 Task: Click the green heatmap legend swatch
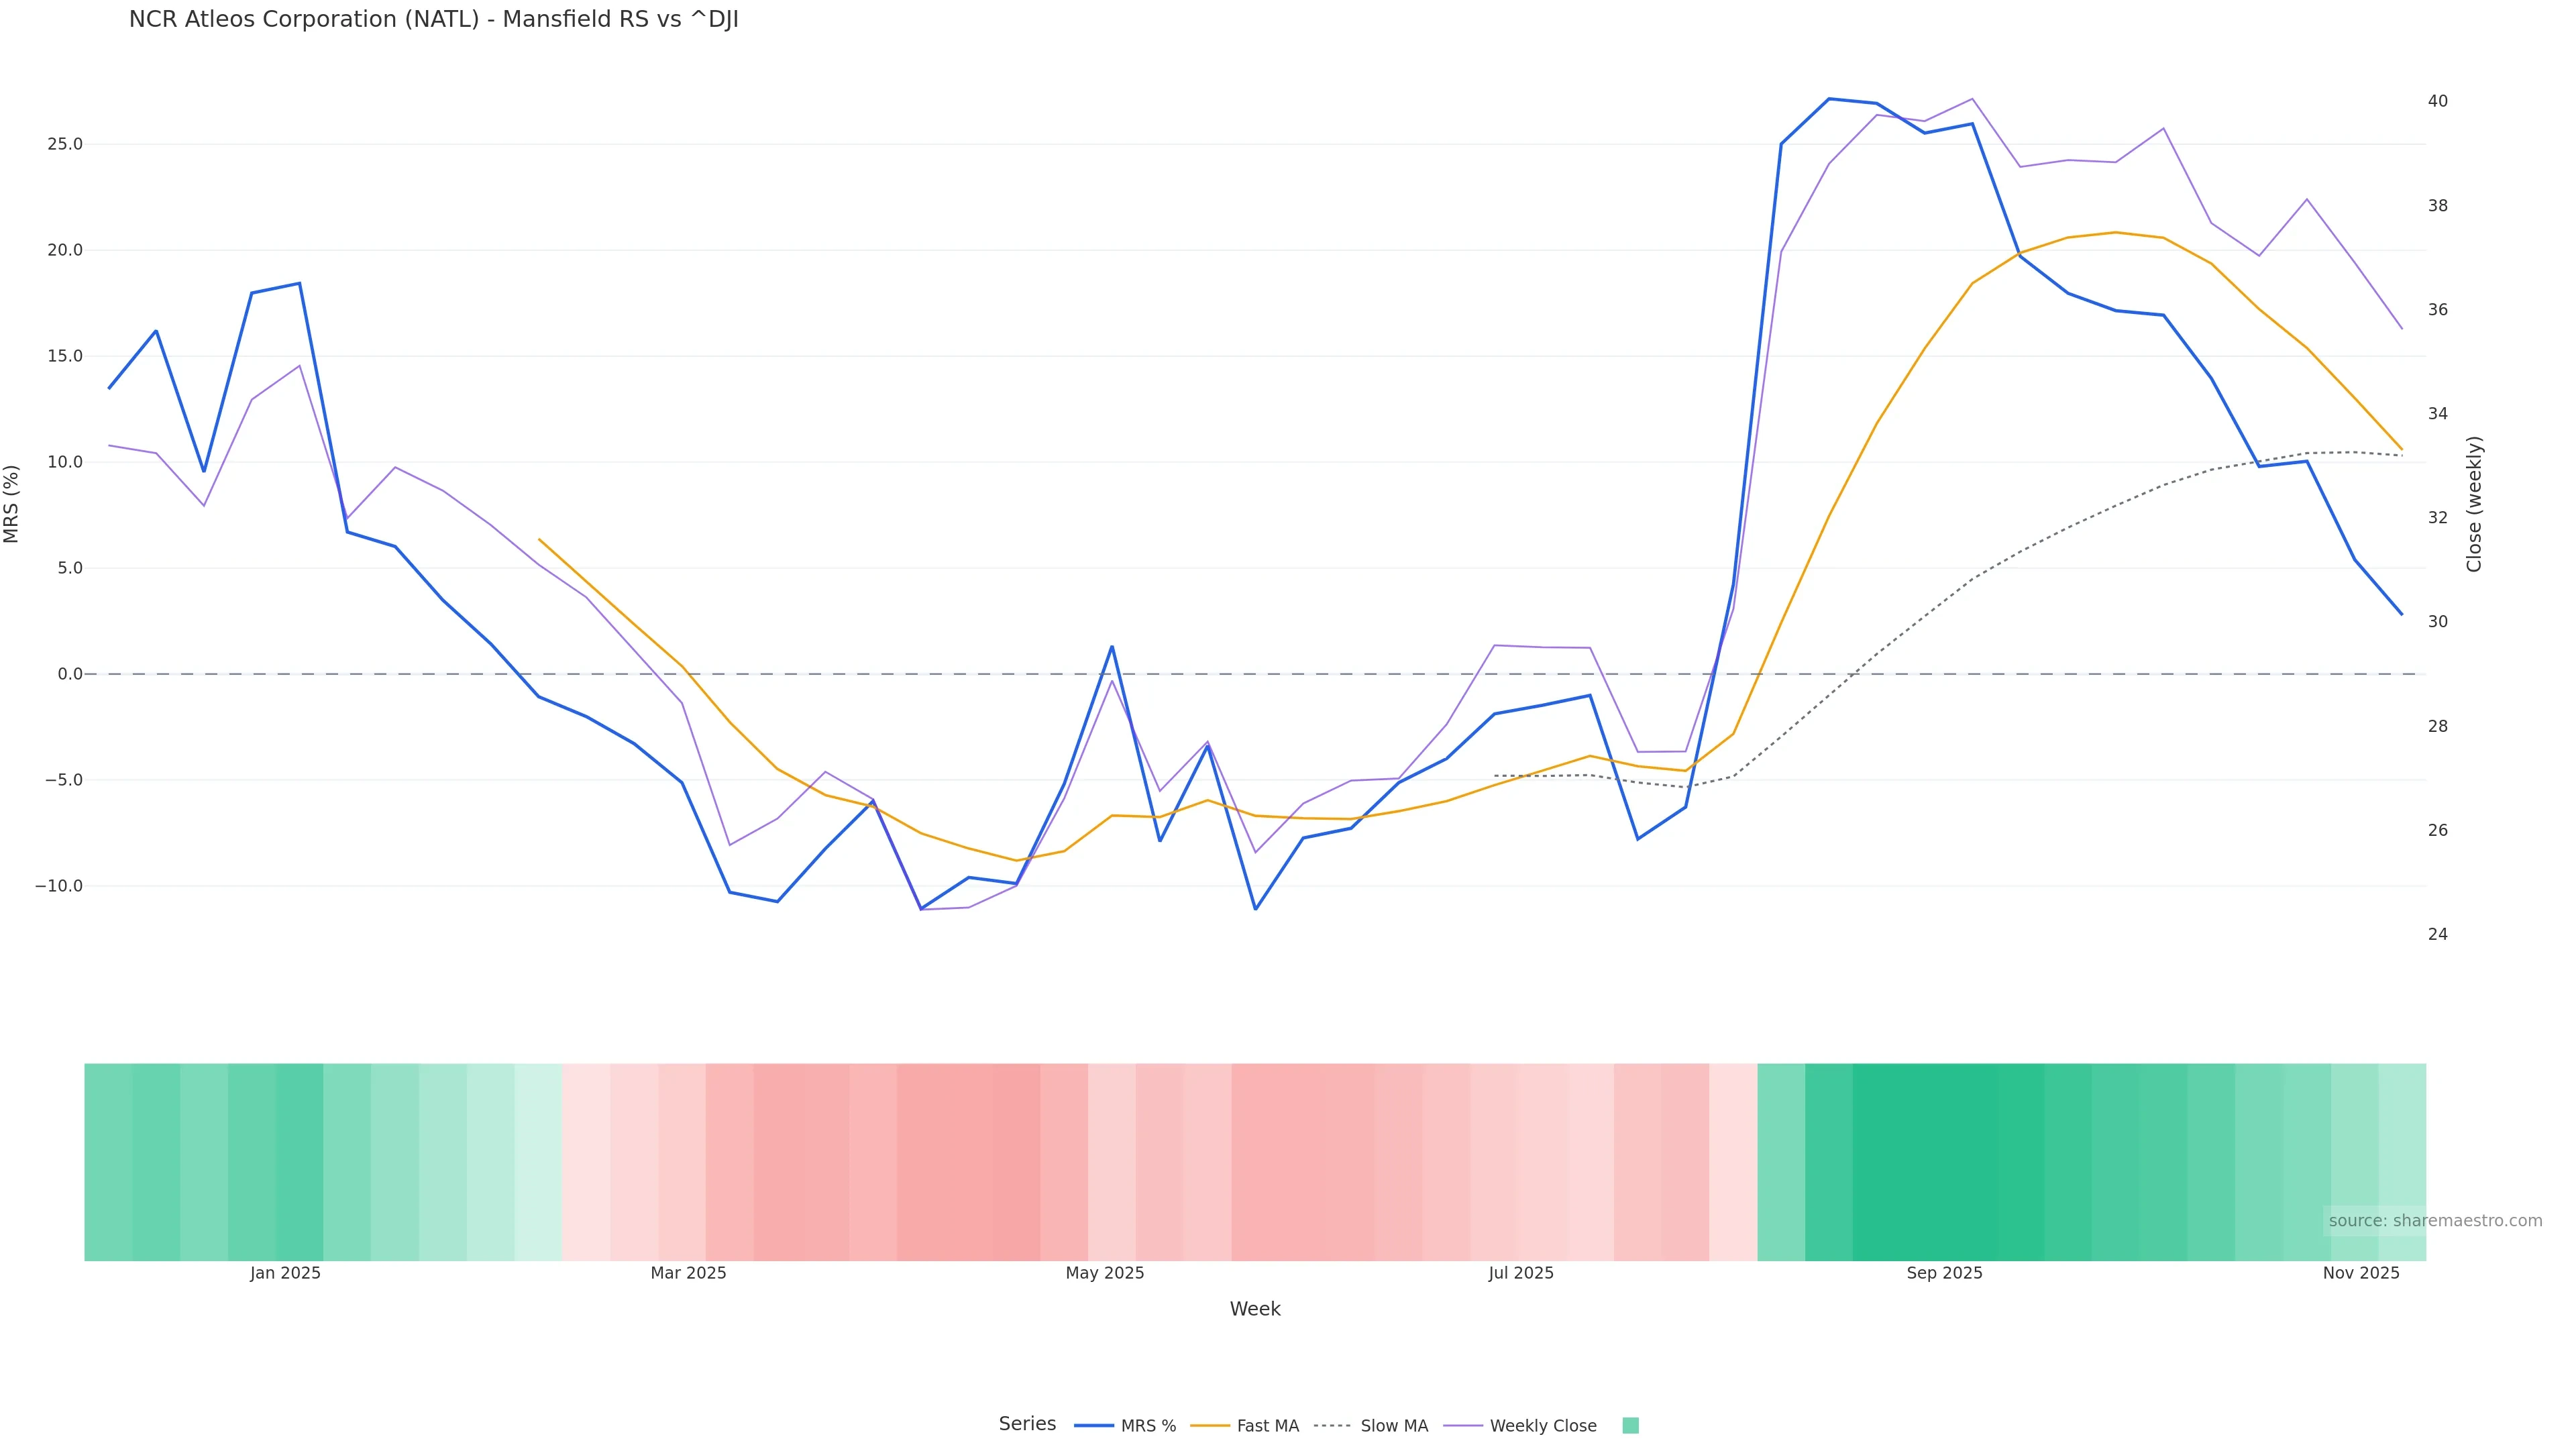point(1630,1426)
